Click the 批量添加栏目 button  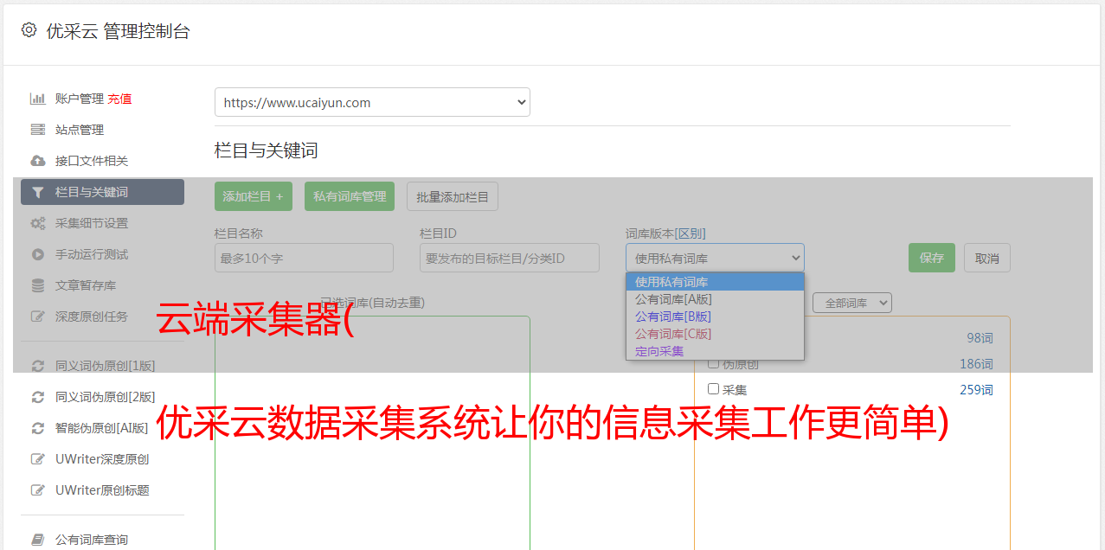click(x=453, y=196)
